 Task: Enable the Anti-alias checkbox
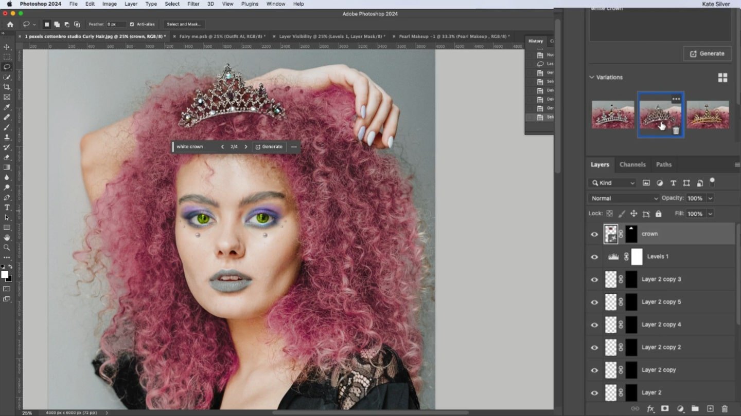click(131, 24)
